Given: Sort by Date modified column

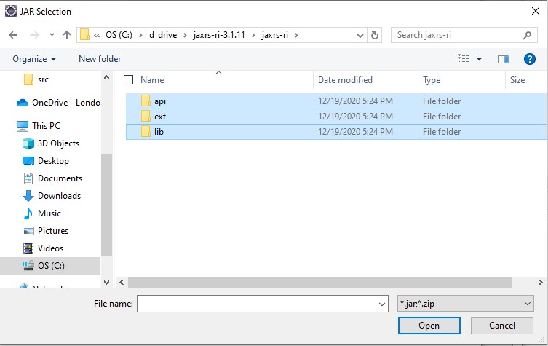Looking at the screenshot, I should point(345,80).
